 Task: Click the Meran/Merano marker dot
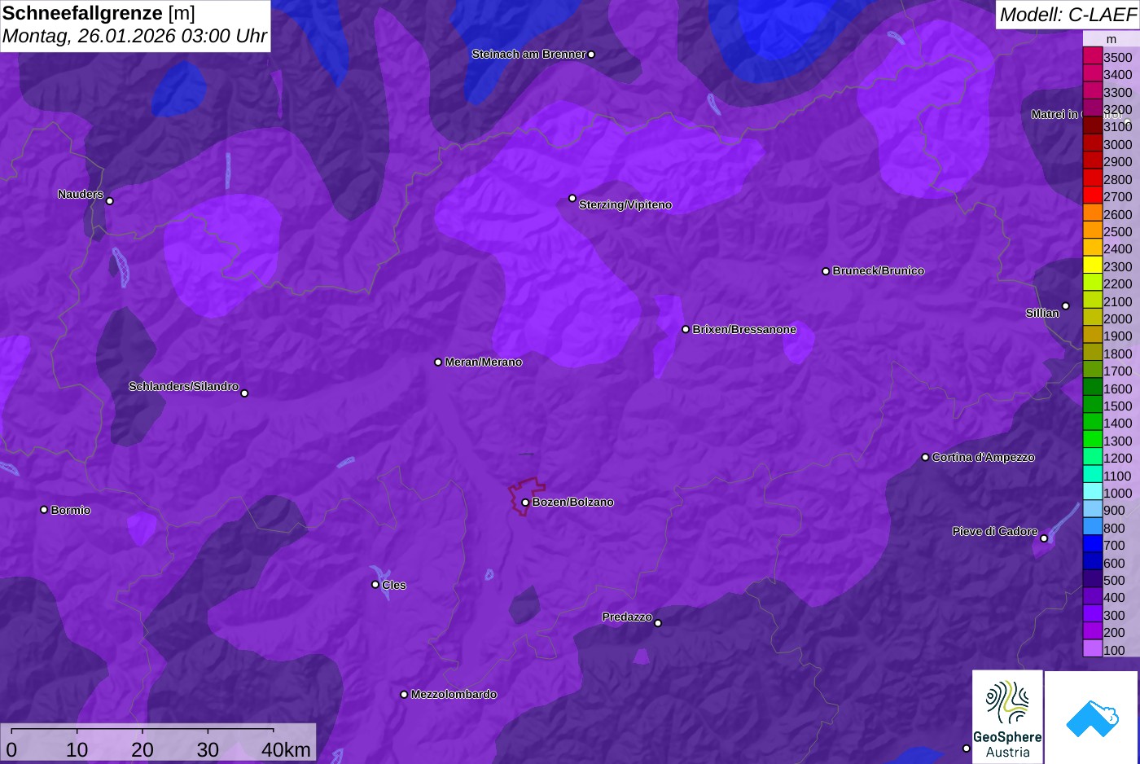[x=438, y=362]
